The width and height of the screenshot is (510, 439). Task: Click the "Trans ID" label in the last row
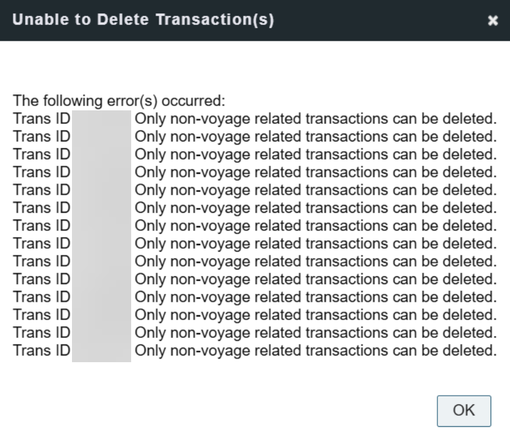42,351
